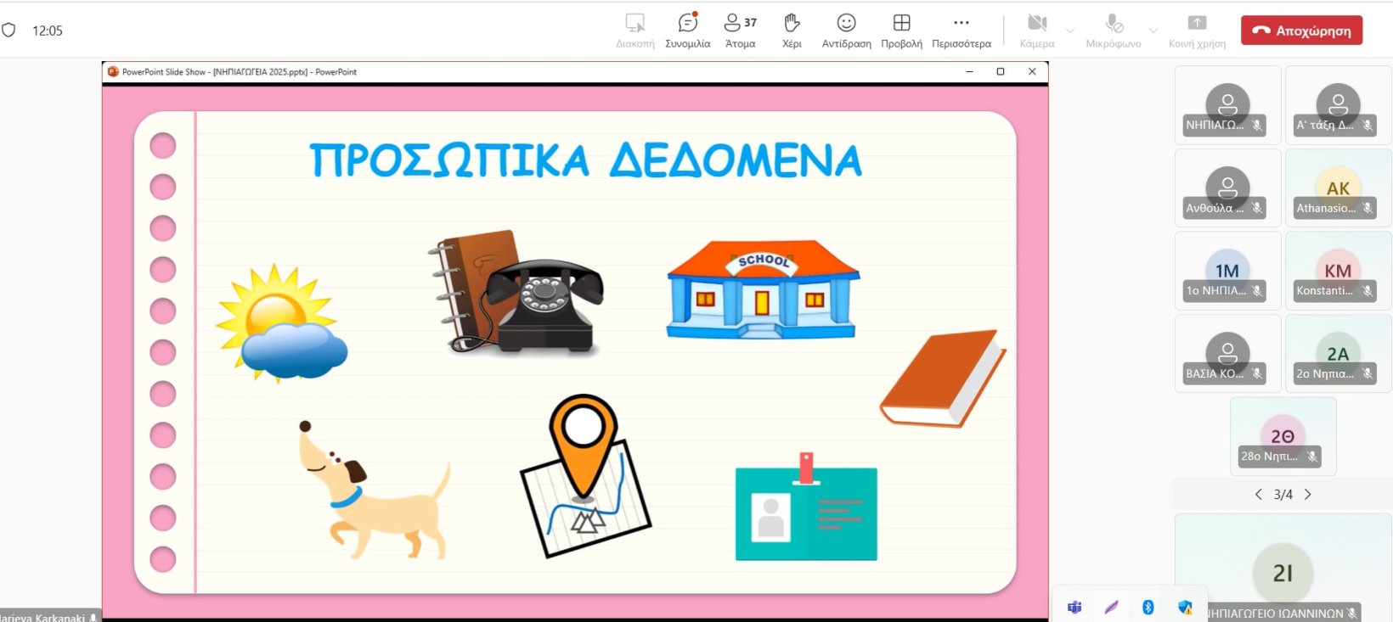This screenshot has height=622, width=1393.
Task: Go to next participants page
Action: pyautogui.click(x=1308, y=495)
